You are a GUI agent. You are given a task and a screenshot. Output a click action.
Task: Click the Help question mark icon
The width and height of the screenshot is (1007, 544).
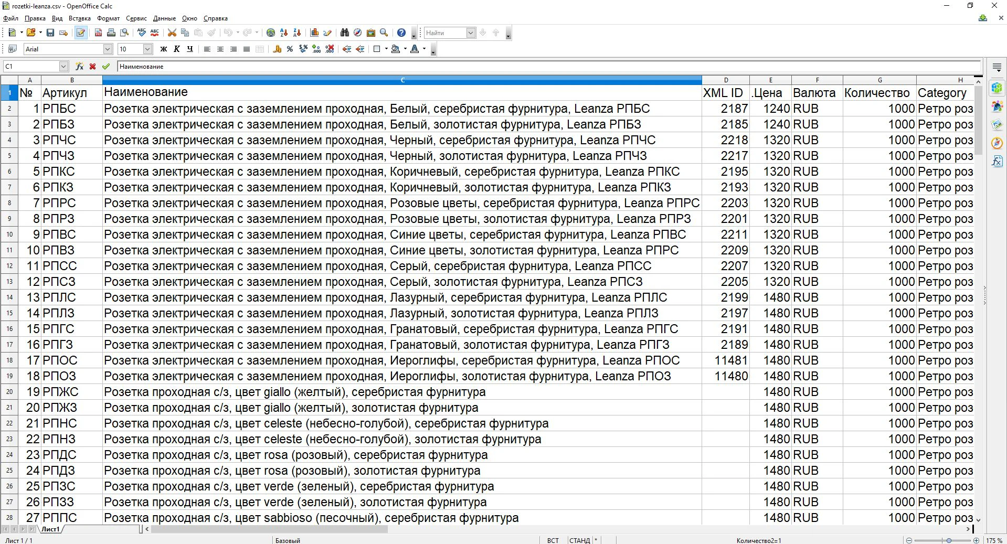(401, 33)
